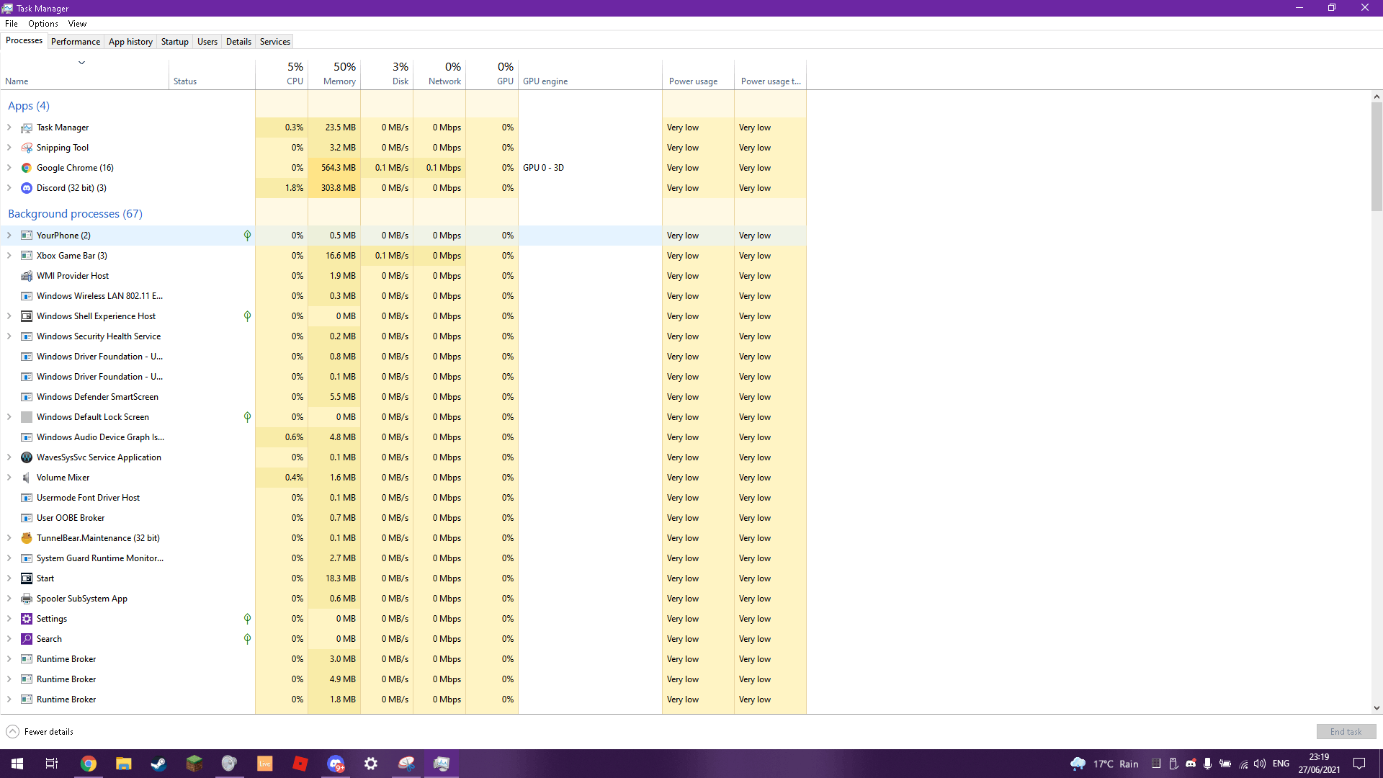Open the notification center in taskbar

[1359, 764]
